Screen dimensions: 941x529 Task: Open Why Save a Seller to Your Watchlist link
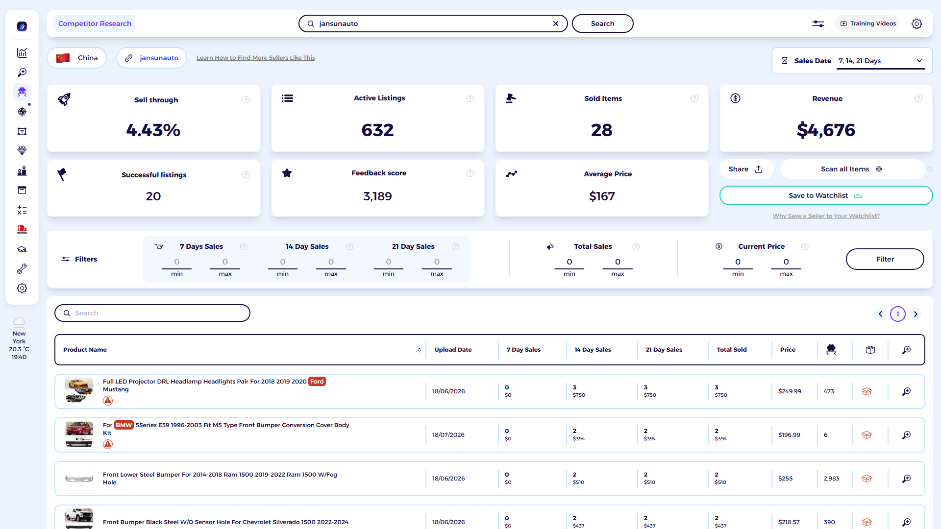(x=826, y=216)
